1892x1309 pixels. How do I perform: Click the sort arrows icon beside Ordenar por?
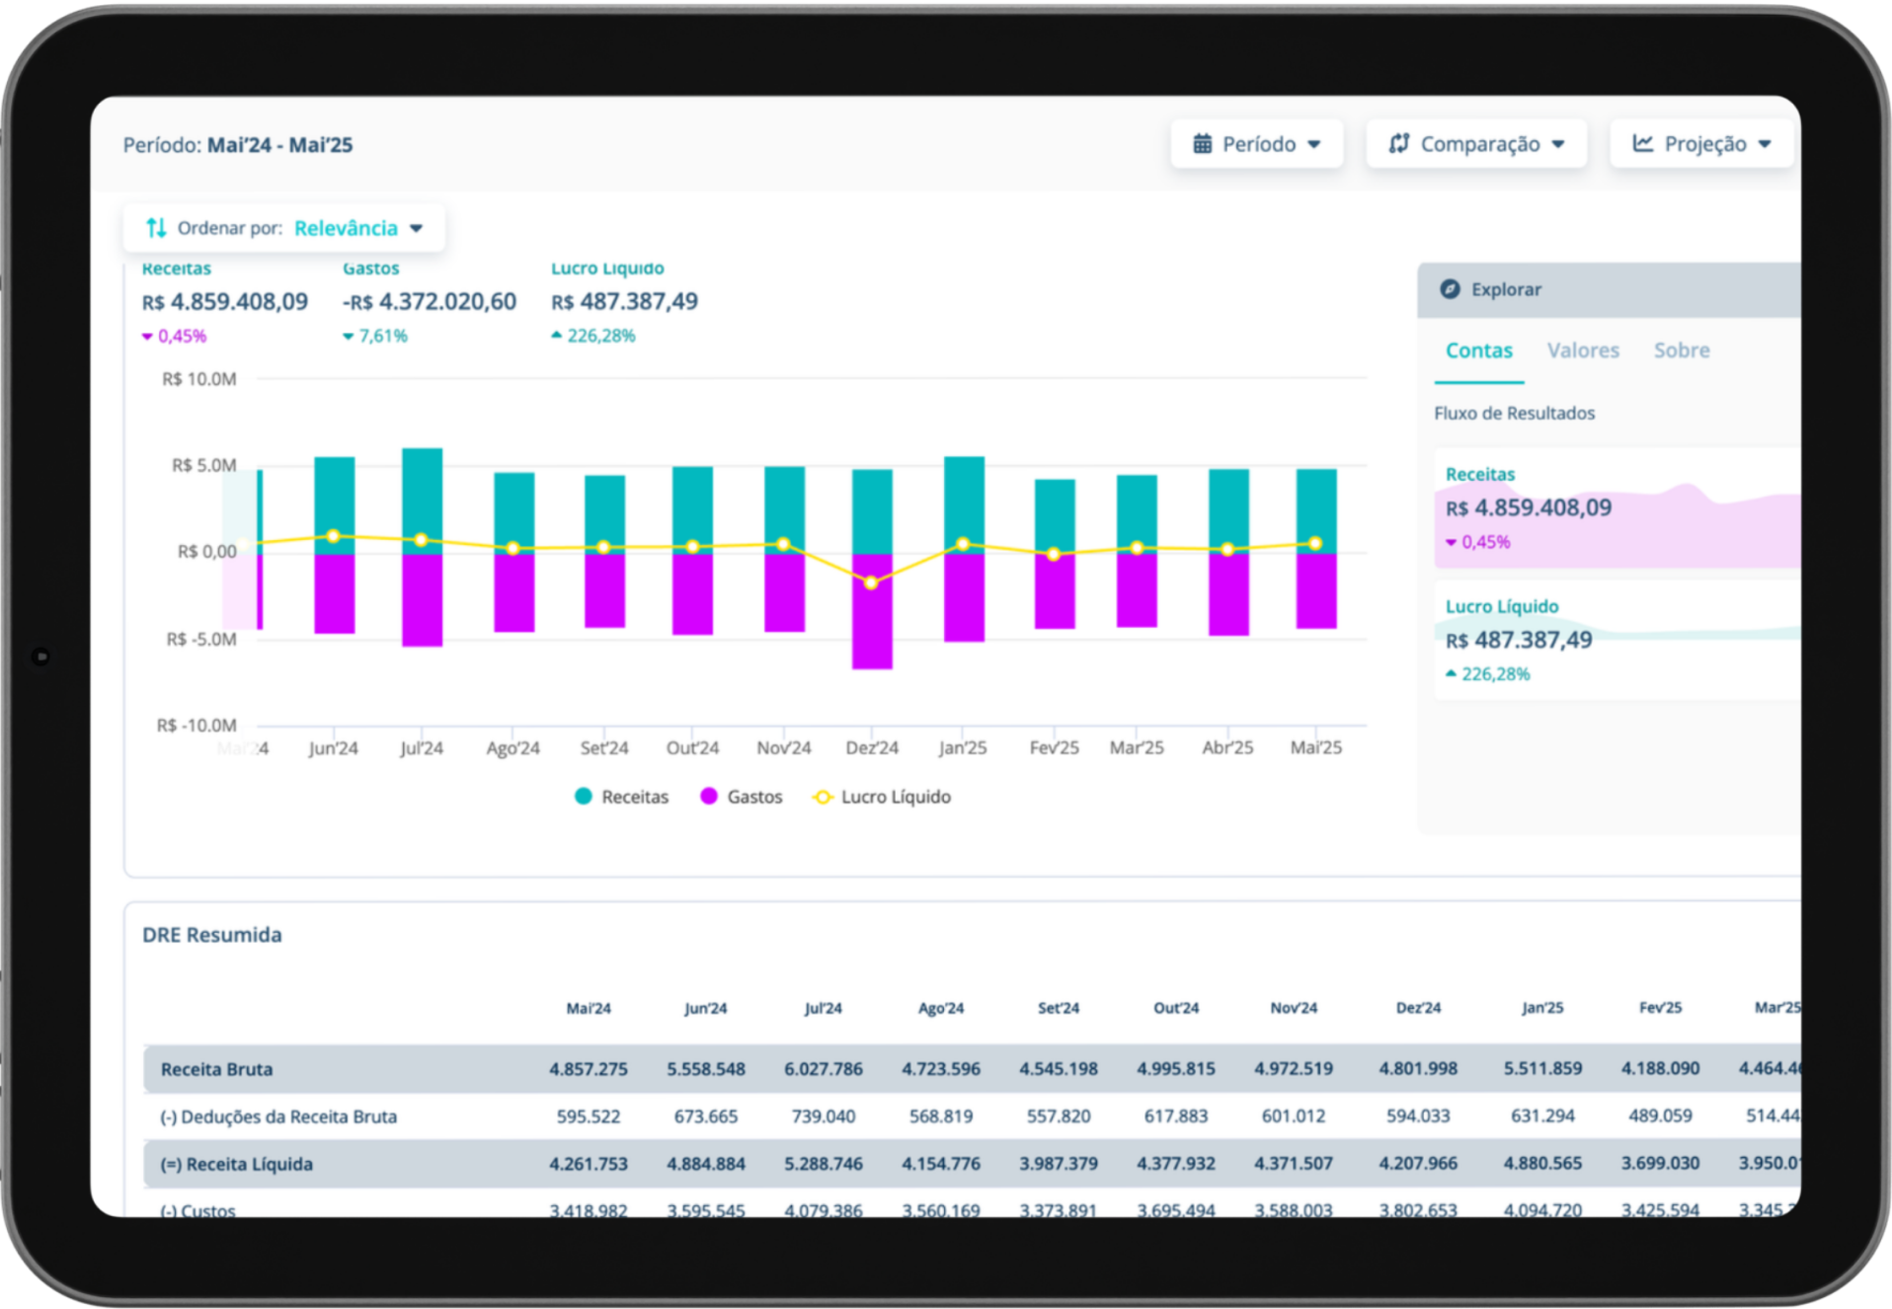pos(155,227)
